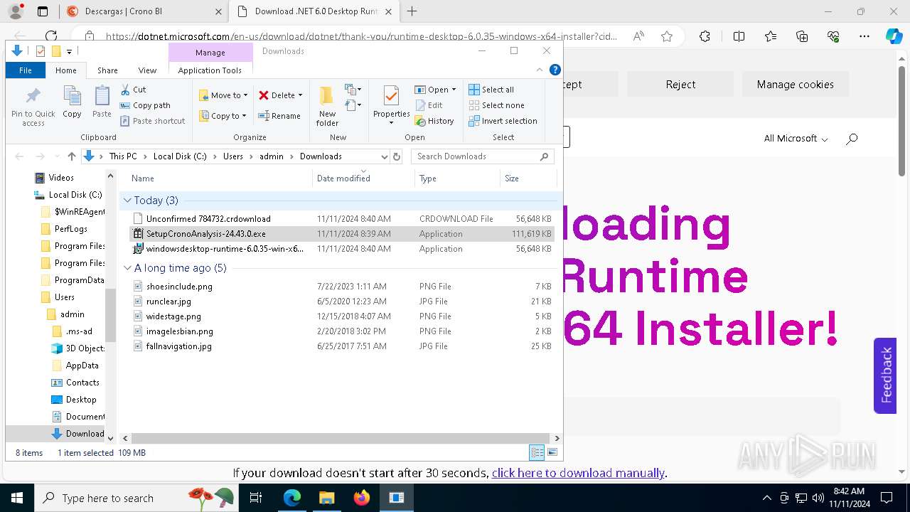The width and height of the screenshot is (910, 512).
Task: Open Desktop in navigation tree
Action: pyautogui.click(x=81, y=400)
